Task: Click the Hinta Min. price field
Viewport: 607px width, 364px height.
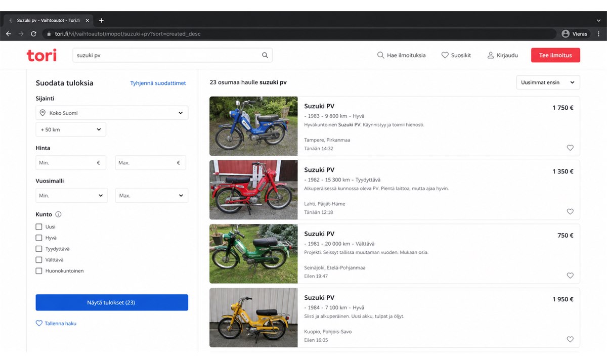Action: click(71, 163)
